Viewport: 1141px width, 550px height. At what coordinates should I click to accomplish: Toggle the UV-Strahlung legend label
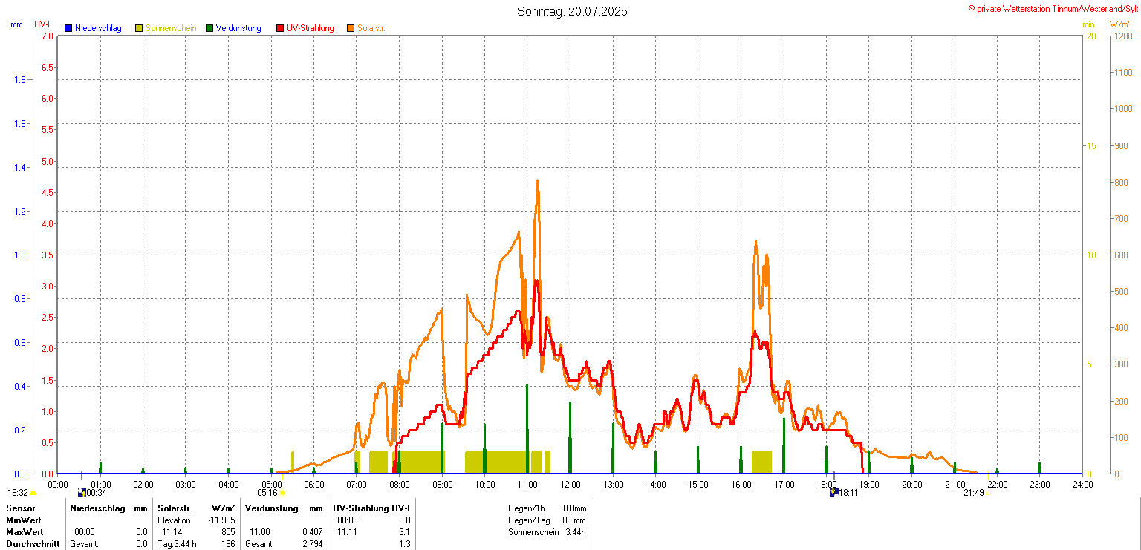(x=311, y=28)
